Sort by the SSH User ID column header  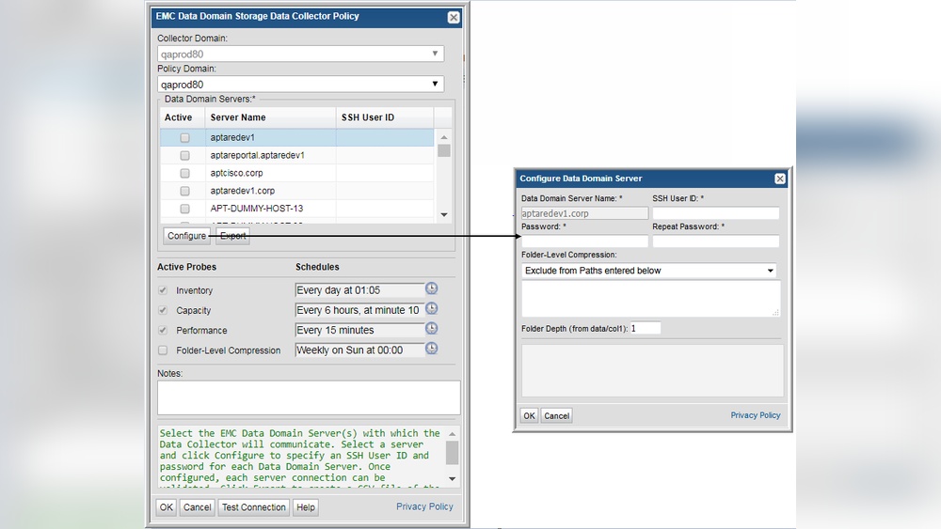[x=385, y=117]
